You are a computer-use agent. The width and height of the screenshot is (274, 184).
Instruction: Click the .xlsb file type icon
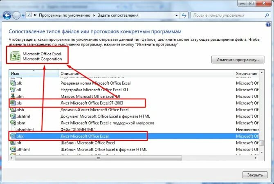[13, 110]
